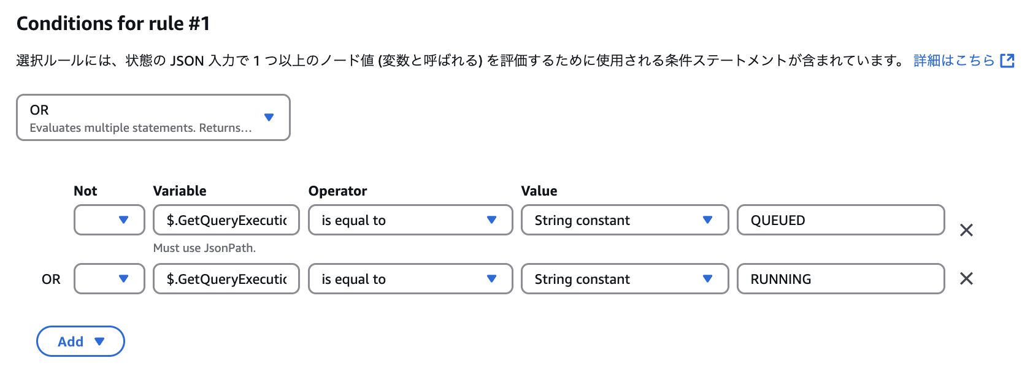Open Not dropdown for QUEUED row
The width and height of the screenshot is (1022, 374).
109,220
